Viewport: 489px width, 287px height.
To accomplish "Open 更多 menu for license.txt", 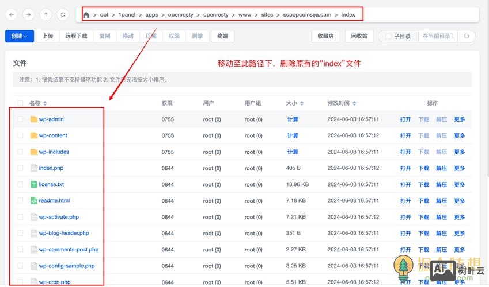I will [x=460, y=184].
